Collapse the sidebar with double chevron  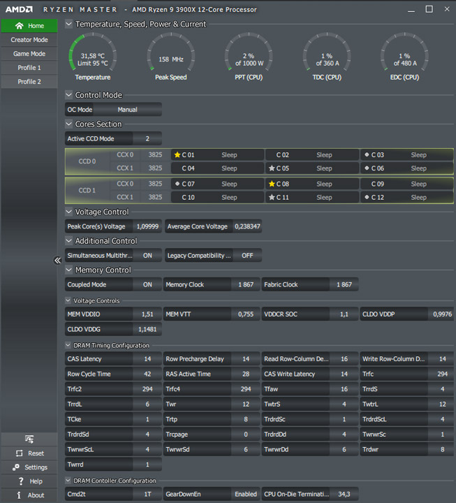57,260
